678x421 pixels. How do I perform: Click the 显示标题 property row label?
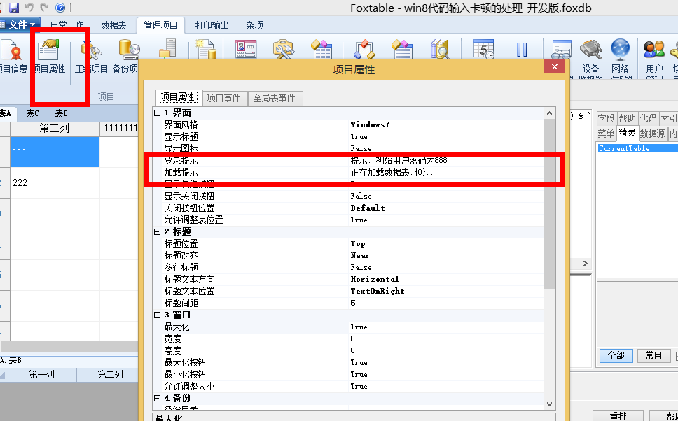pyautogui.click(x=181, y=136)
